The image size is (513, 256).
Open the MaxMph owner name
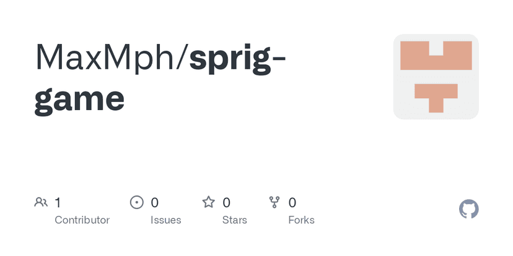105,57
